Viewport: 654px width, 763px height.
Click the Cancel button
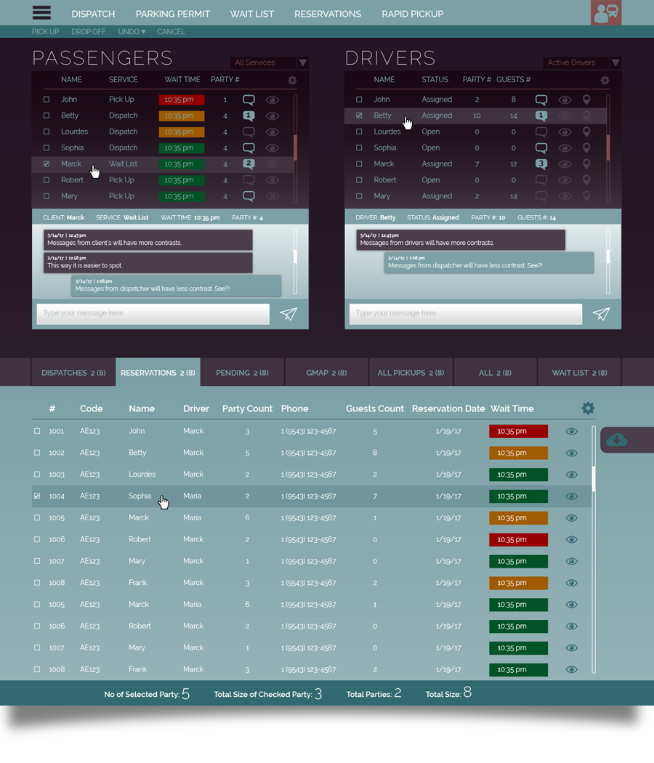coord(171,32)
